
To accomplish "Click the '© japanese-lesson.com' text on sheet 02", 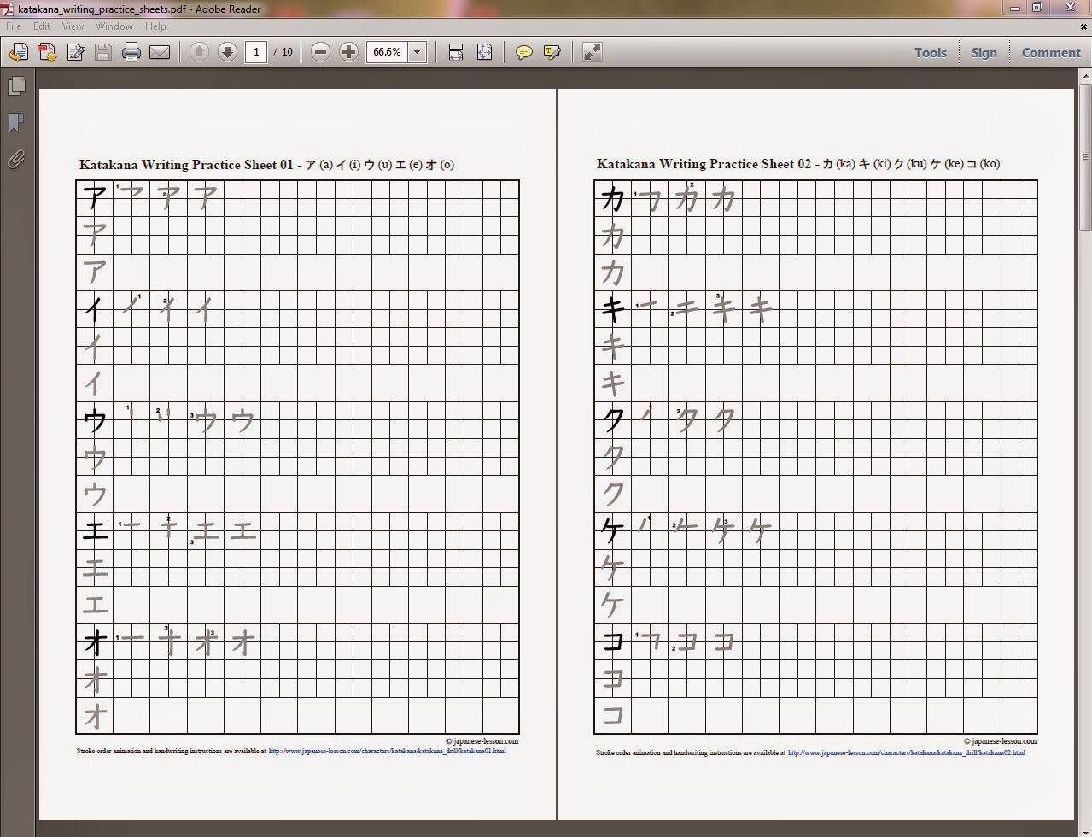I will pyautogui.click(x=1000, y=741).
